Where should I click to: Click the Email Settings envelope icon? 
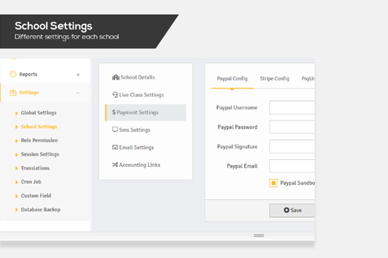114,148
